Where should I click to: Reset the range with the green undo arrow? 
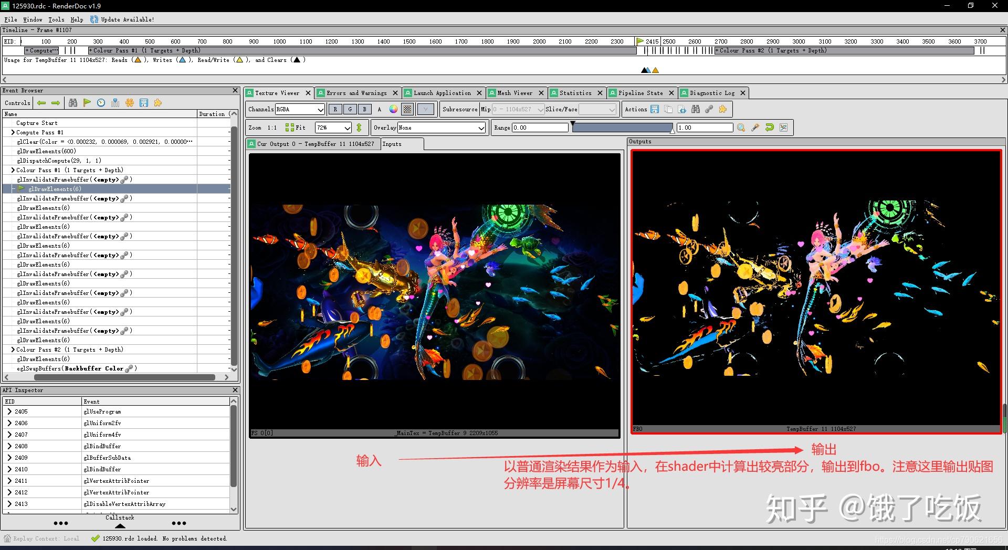(x=769, y=127)
